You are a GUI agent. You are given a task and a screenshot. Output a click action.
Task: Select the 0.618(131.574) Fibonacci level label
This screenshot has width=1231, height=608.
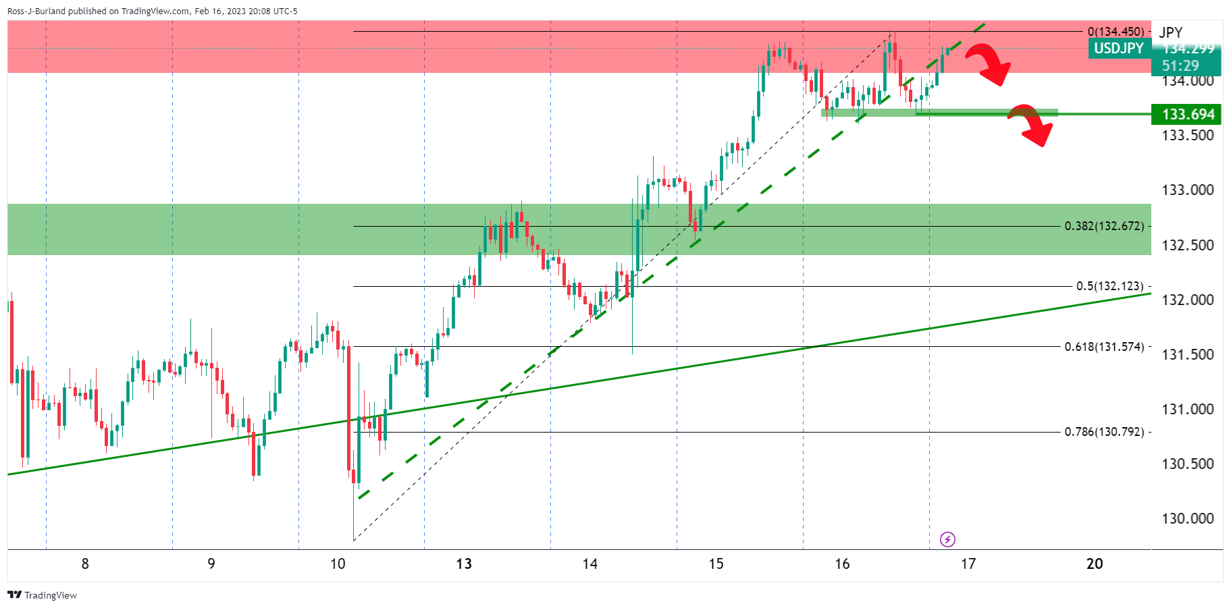click(x=1104, y=347)
